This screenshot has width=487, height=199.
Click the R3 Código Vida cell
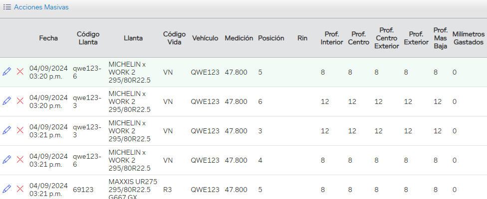168,190
